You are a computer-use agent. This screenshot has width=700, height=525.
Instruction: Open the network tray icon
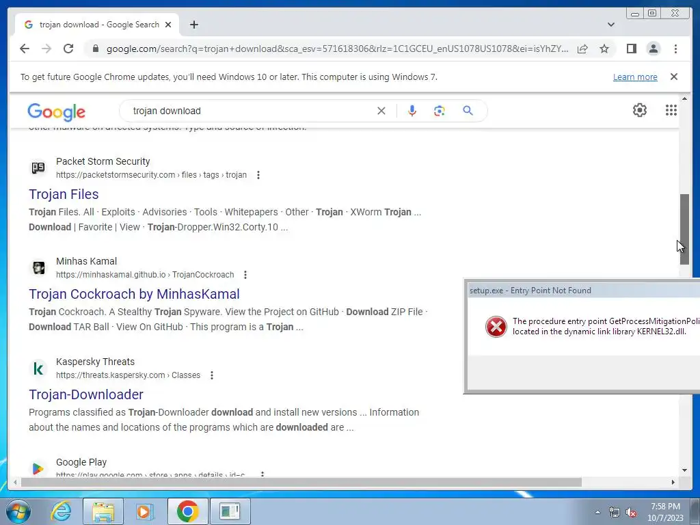[615, 513]
